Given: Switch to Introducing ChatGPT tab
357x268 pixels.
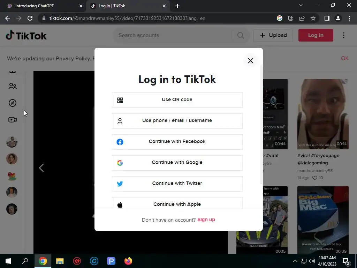Looking at the screenshot, I should coord(43,6).
